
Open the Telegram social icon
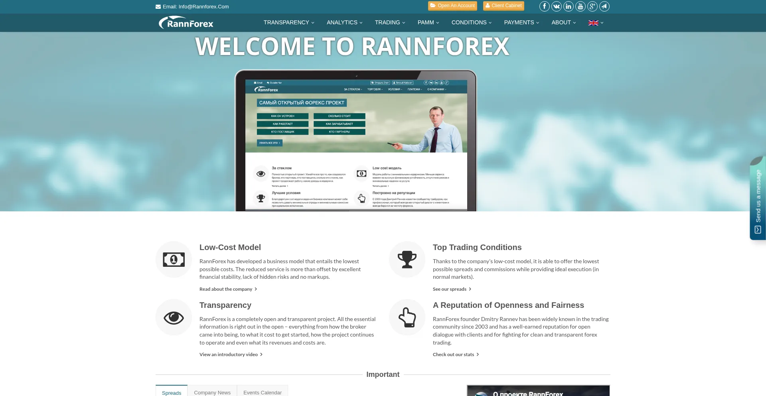click(x=604, y=6)
